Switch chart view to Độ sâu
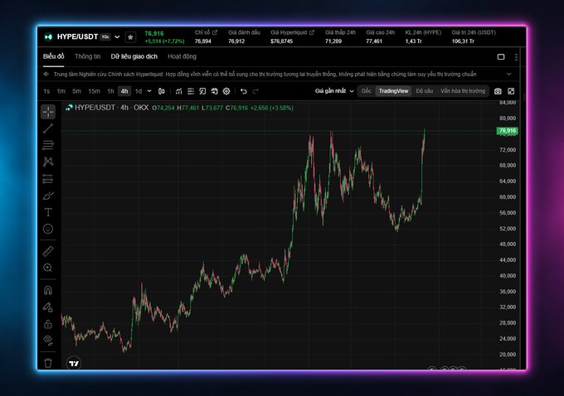Image resolution: width=564 pixels, height=396 pixels. 424,91
